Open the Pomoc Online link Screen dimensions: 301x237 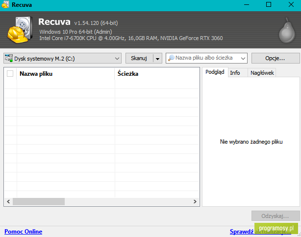(x=24, y=232)
